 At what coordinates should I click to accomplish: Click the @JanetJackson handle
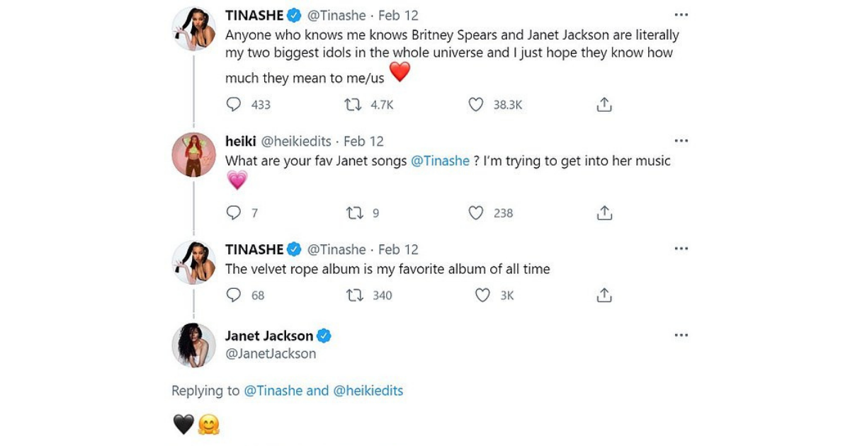(x=271, y=354)
